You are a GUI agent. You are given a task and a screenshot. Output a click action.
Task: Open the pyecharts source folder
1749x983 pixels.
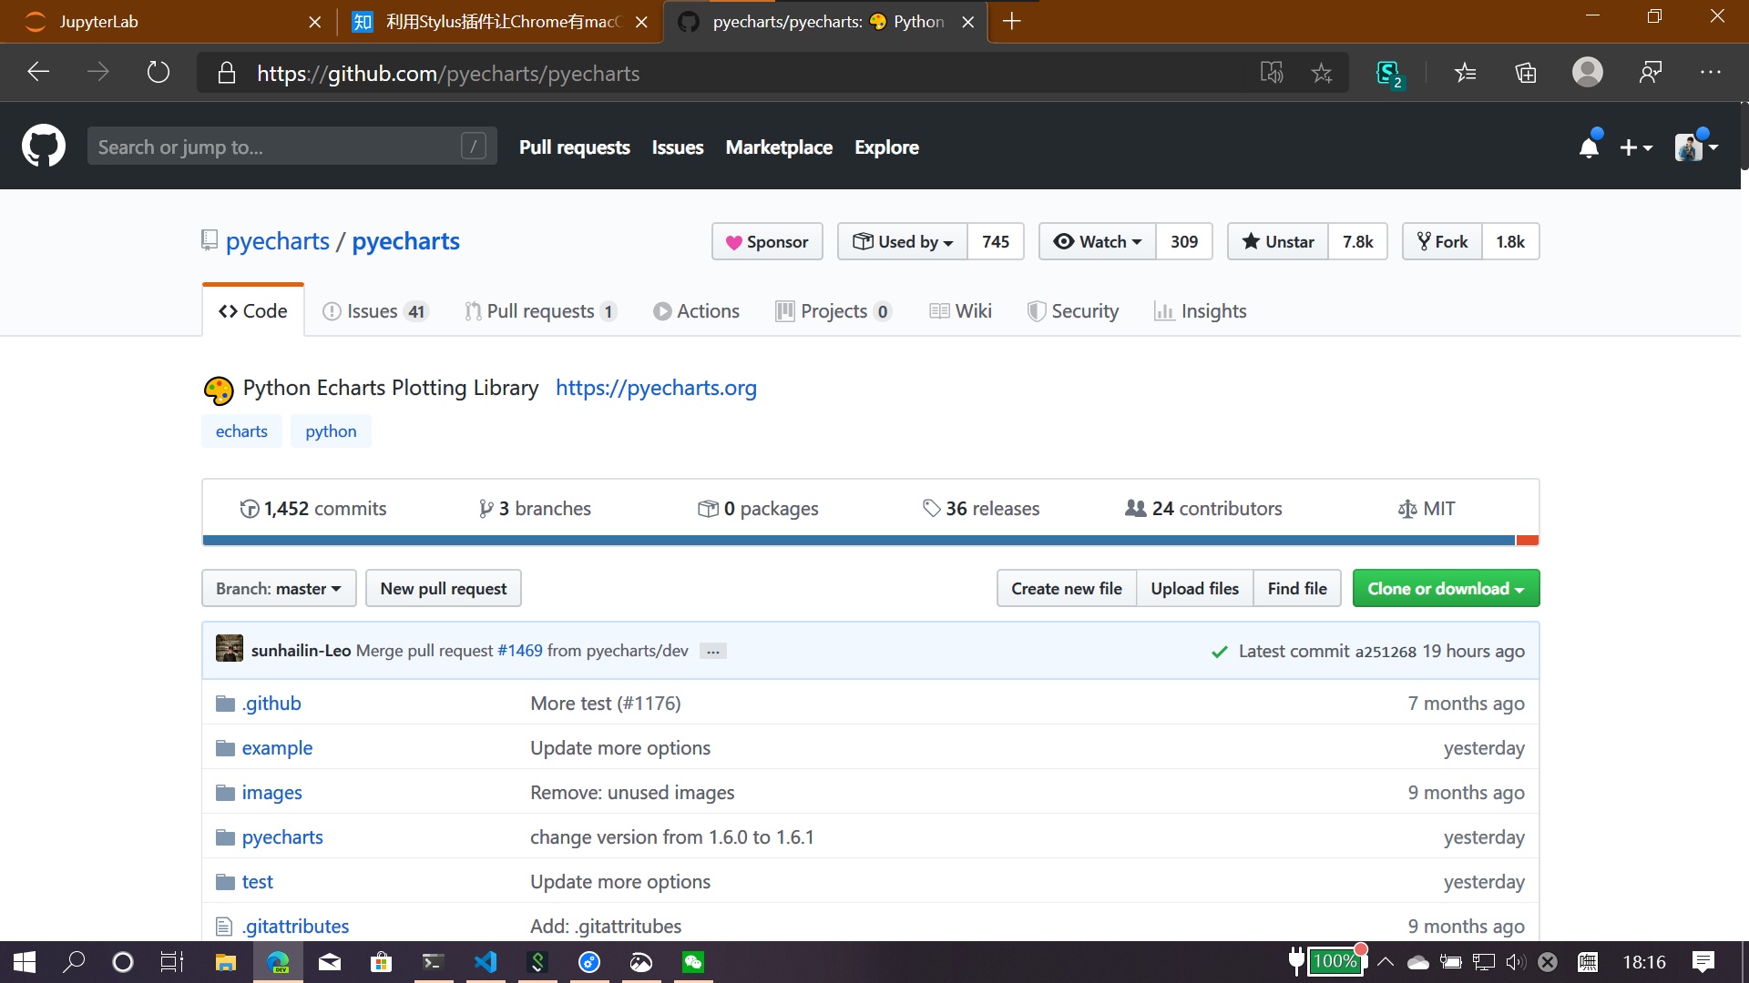point(282,836)
